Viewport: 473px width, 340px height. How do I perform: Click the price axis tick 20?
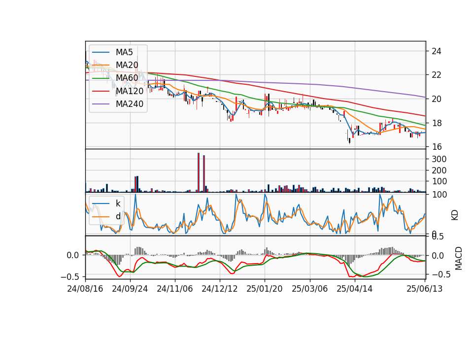(436, 99)
